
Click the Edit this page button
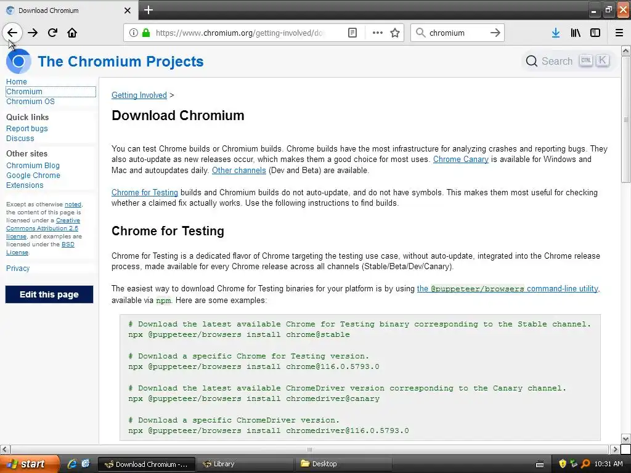click(x=49, y=294)
